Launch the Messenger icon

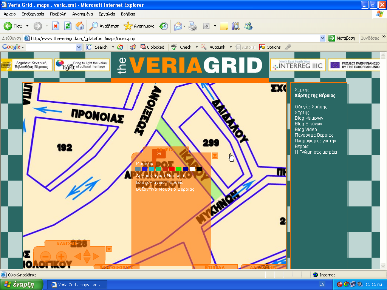[248, 26]
